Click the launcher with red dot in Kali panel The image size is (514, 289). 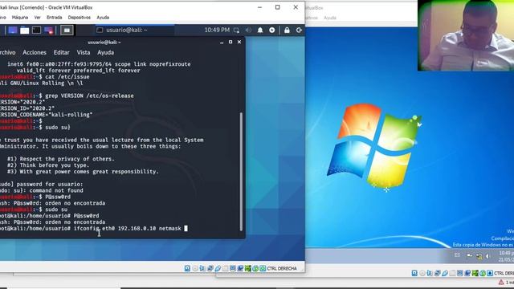point(48,31)
